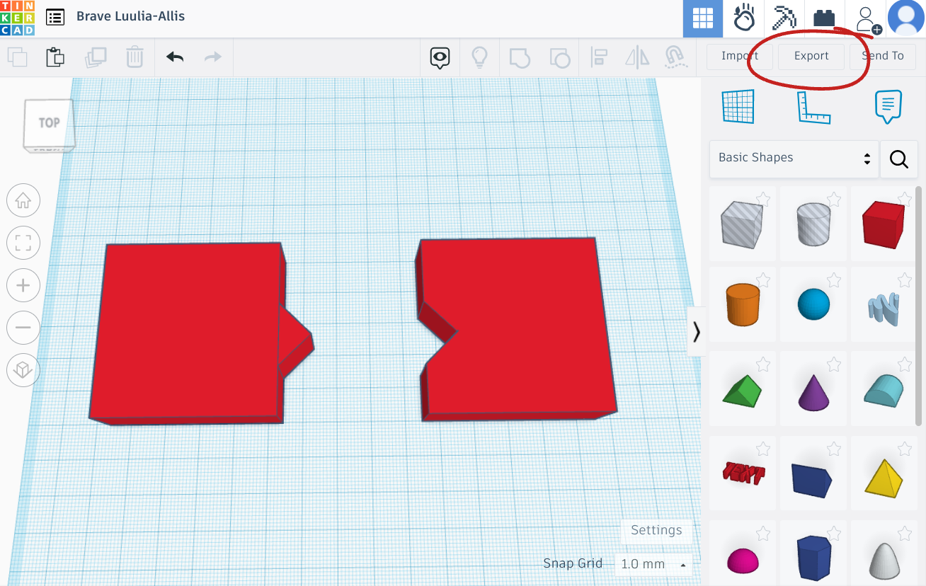
Task: Switch to Blocks mode via the pickaxe
Action: (x=784, y=18)
